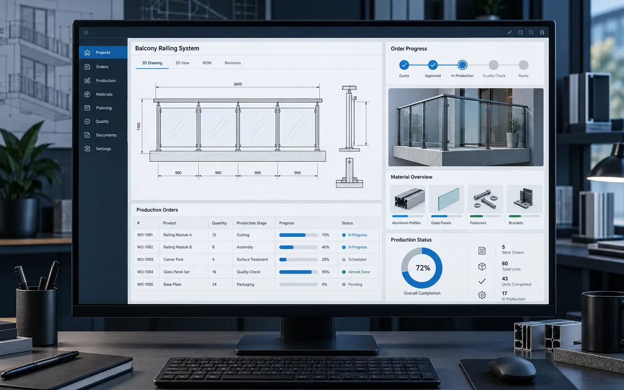Select the Quote step circle in Order Progress
This screenshot has height=390, width=624.
[404, 65]
